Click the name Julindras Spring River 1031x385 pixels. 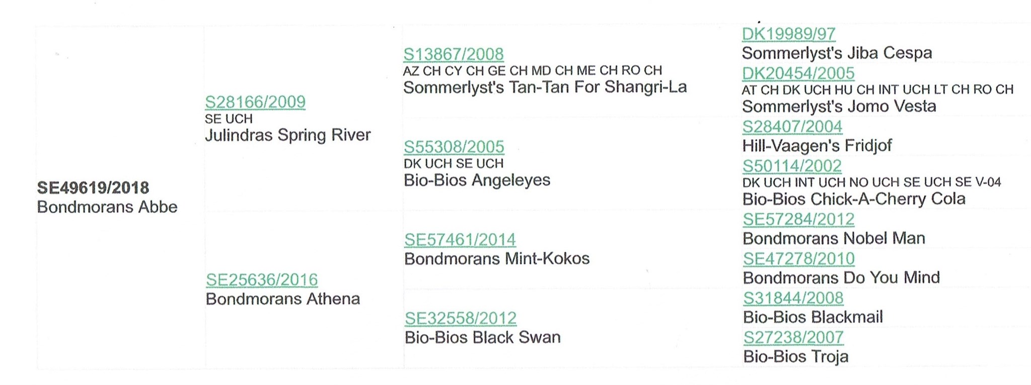click(x=288, y=135)
